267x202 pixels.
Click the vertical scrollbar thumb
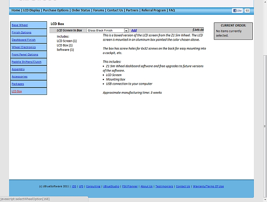click(265, 126)
